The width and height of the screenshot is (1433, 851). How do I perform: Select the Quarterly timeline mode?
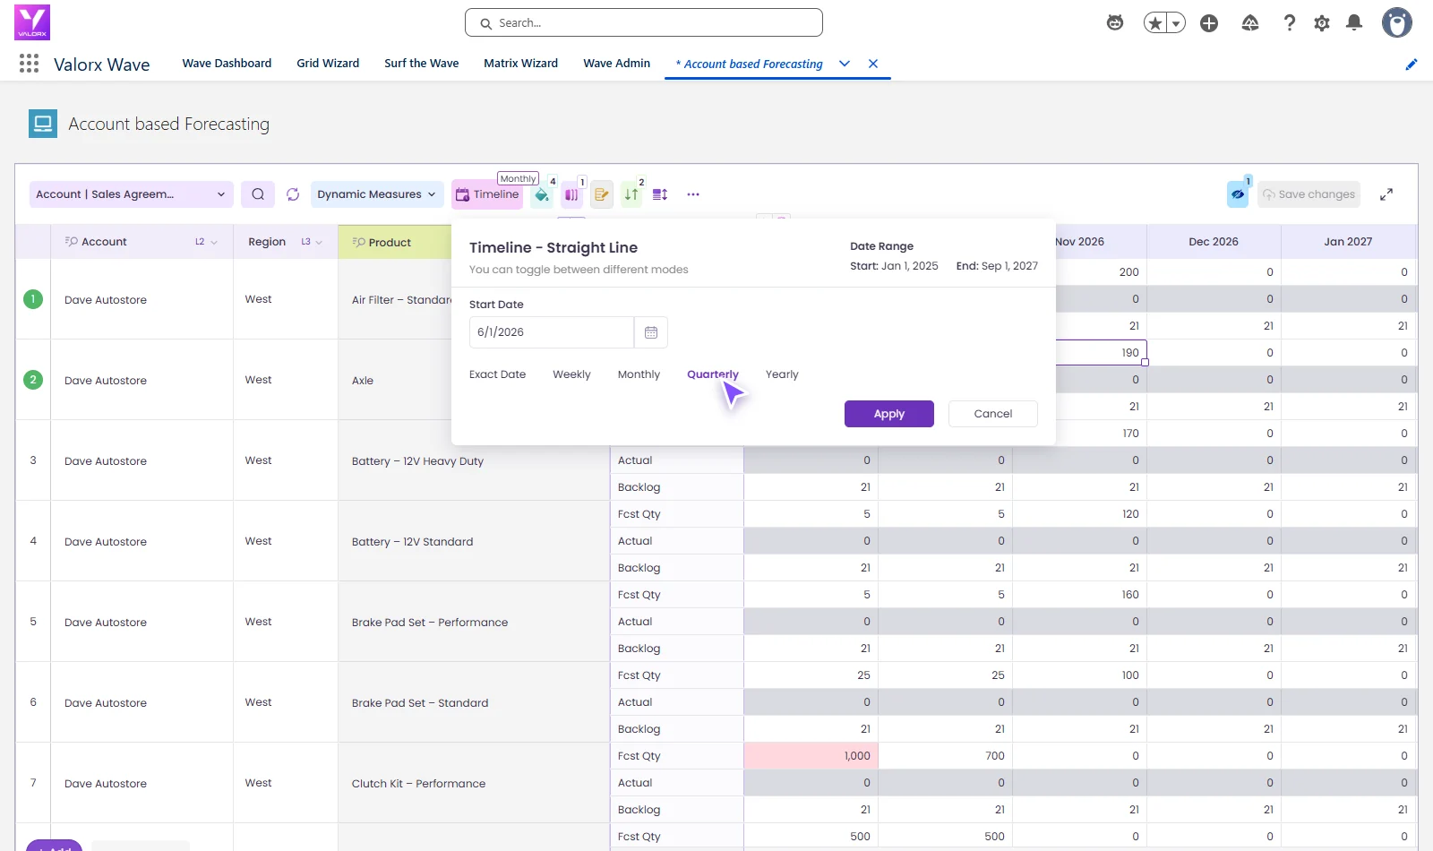[713, 374]
